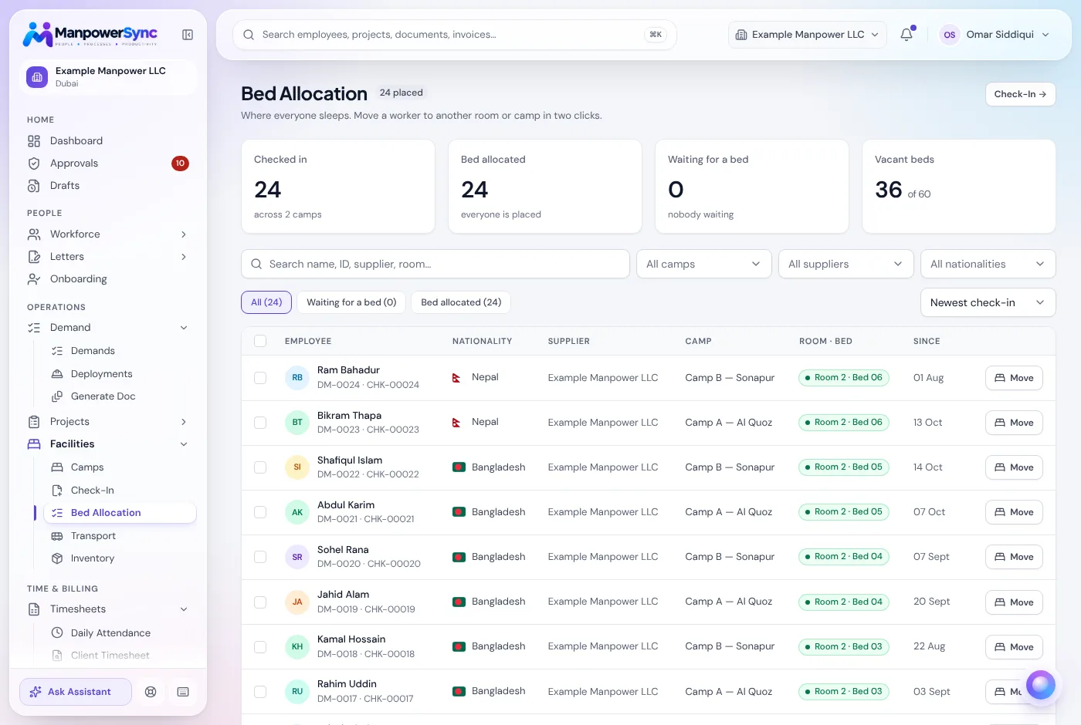Click the Daily Attendance clock icon

tap(57, 633)
